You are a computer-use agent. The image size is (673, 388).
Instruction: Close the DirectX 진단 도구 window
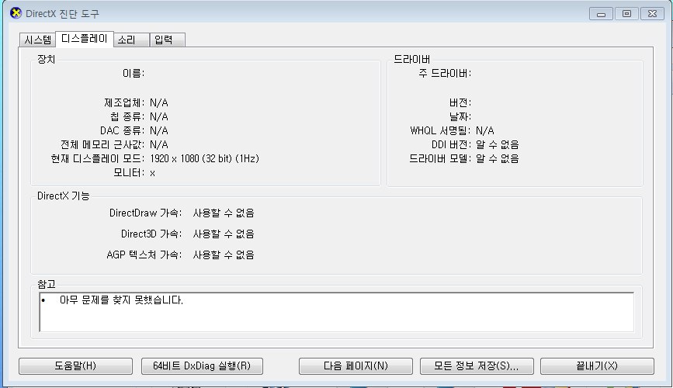pyautogui.click(x=652, y=14)
